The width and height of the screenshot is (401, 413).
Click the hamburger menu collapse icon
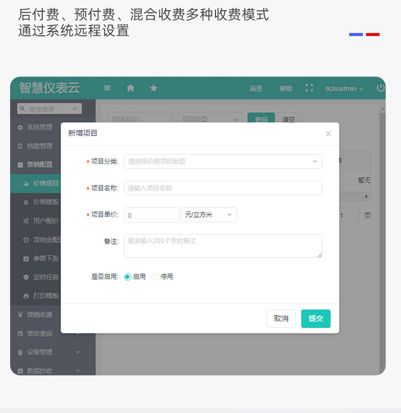(107, 88)
